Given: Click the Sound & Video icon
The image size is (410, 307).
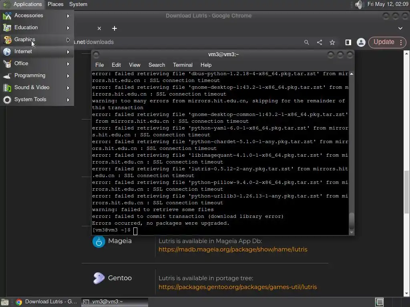Looking at the screenshot, I should [x=7, y=88].
